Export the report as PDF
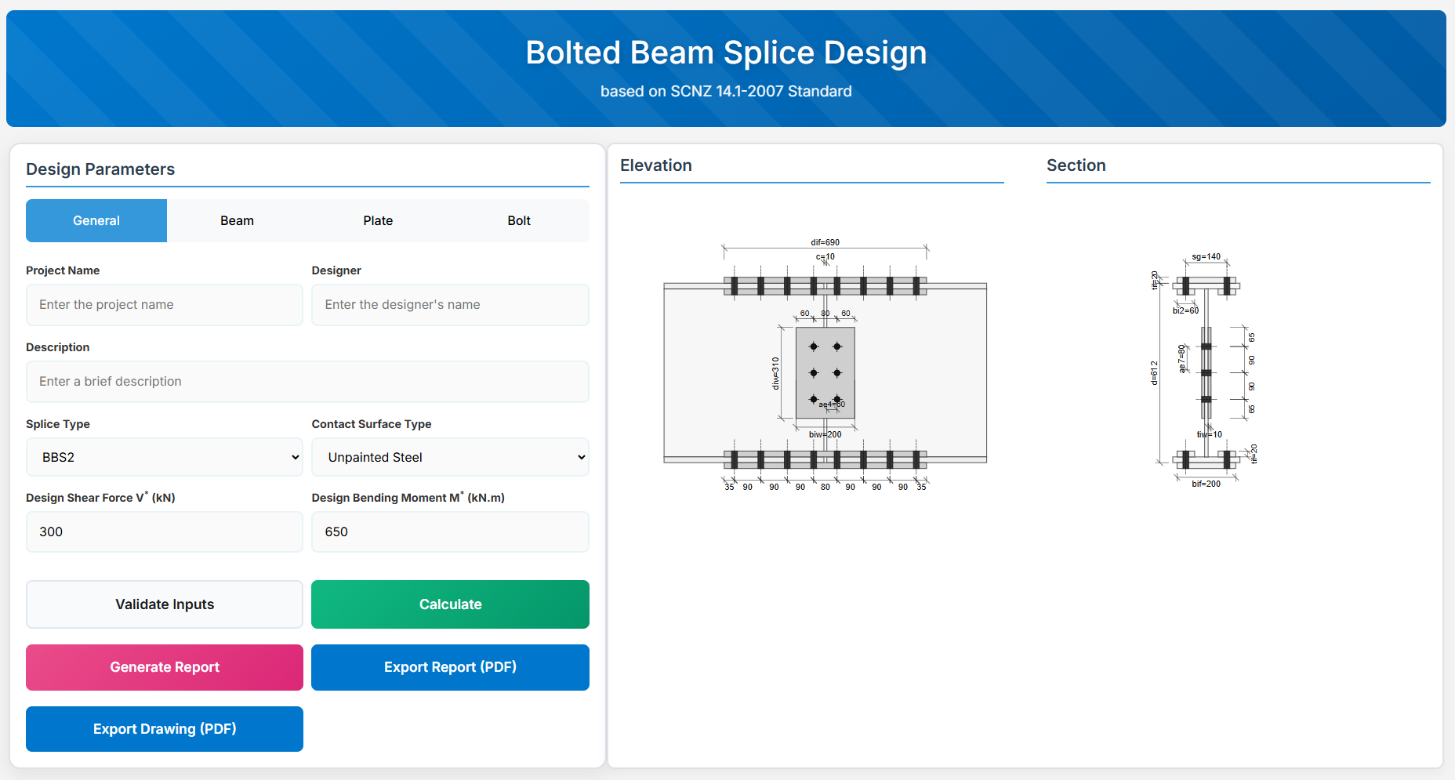1455x780 pixels. [x=450, y=667]
